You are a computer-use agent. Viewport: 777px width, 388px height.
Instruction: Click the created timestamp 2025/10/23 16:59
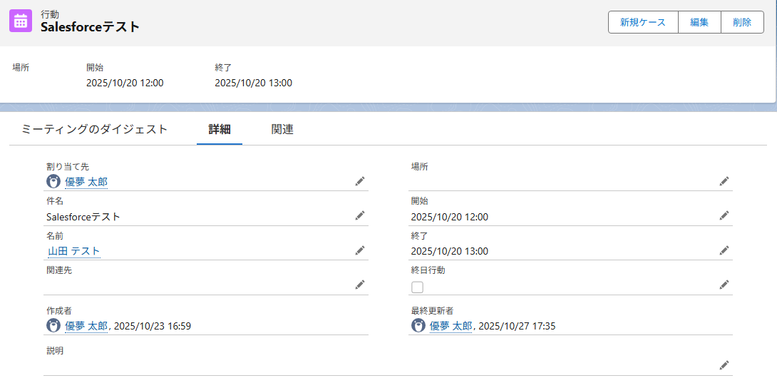(x=153, y=326)
